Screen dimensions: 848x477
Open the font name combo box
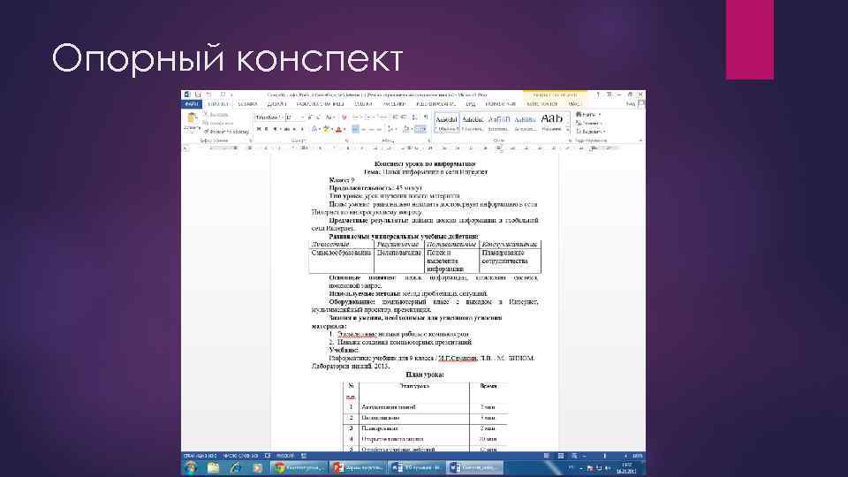click(269, 117)
